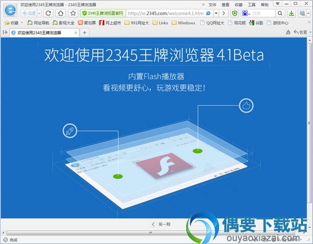Click the address bar URL field
The image size is (313, 244).
click(165, 14)
